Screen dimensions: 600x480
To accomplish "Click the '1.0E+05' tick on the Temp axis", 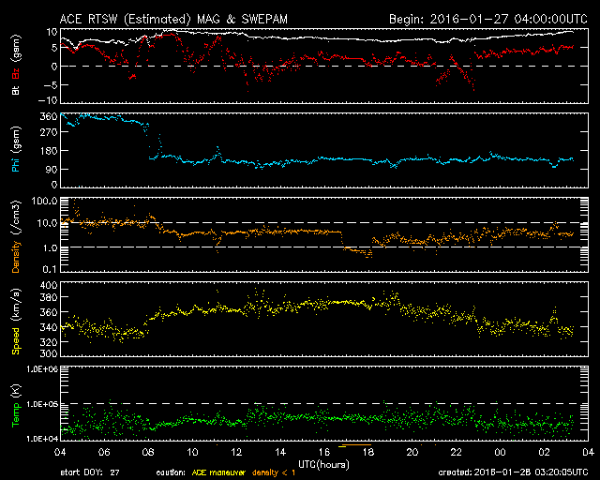I will pyautogui.click(x=42, y=404).
